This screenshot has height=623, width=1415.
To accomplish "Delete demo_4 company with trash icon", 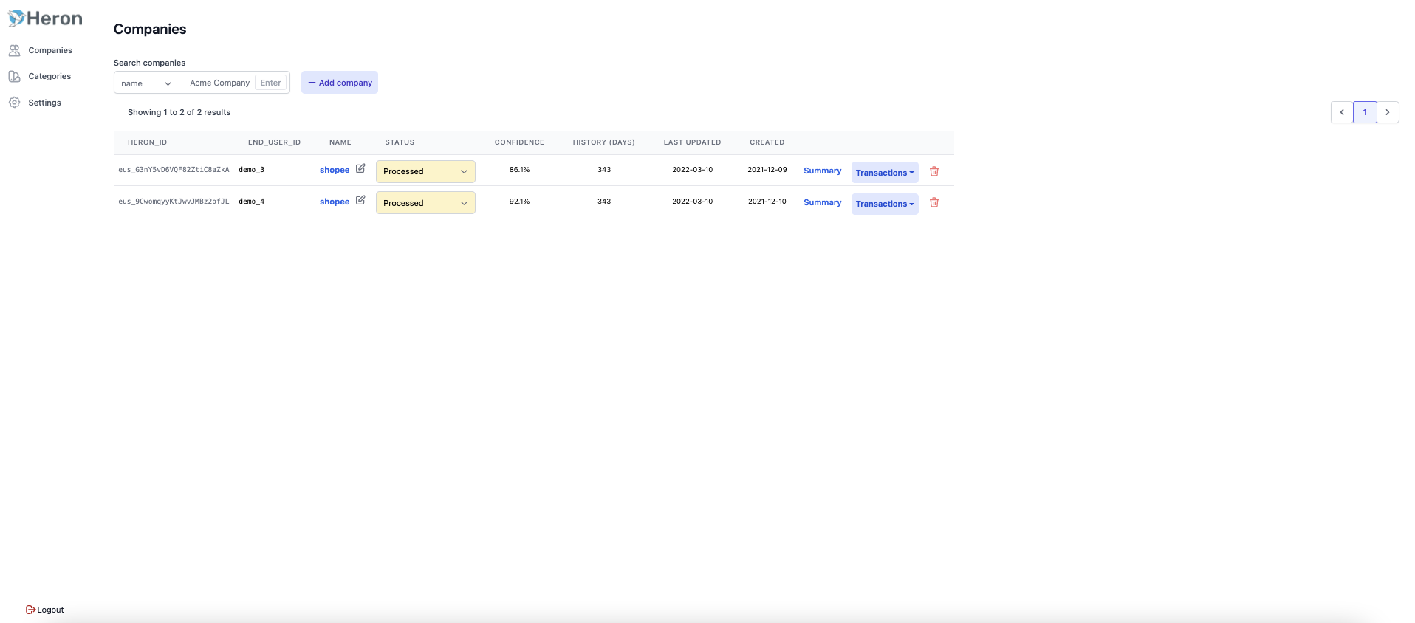I will click(x=934, y=202).
